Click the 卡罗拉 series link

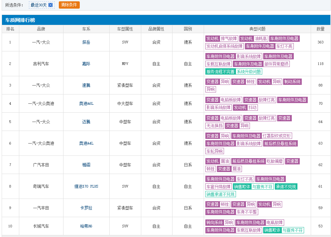coord(86,208)
